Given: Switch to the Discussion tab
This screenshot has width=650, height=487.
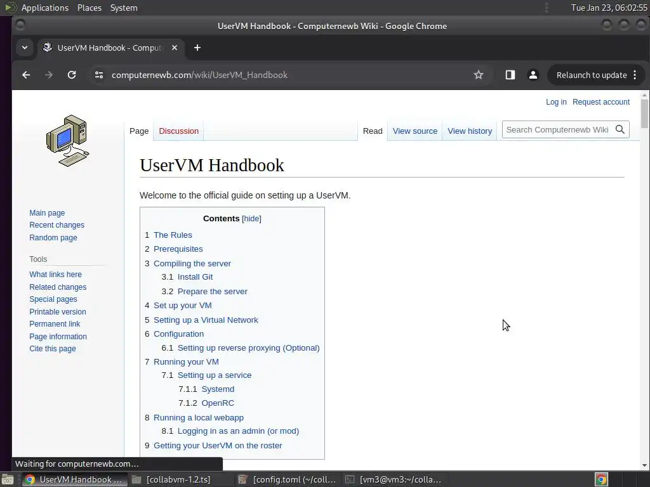Looking at the screenshot, I should [178, 131].
